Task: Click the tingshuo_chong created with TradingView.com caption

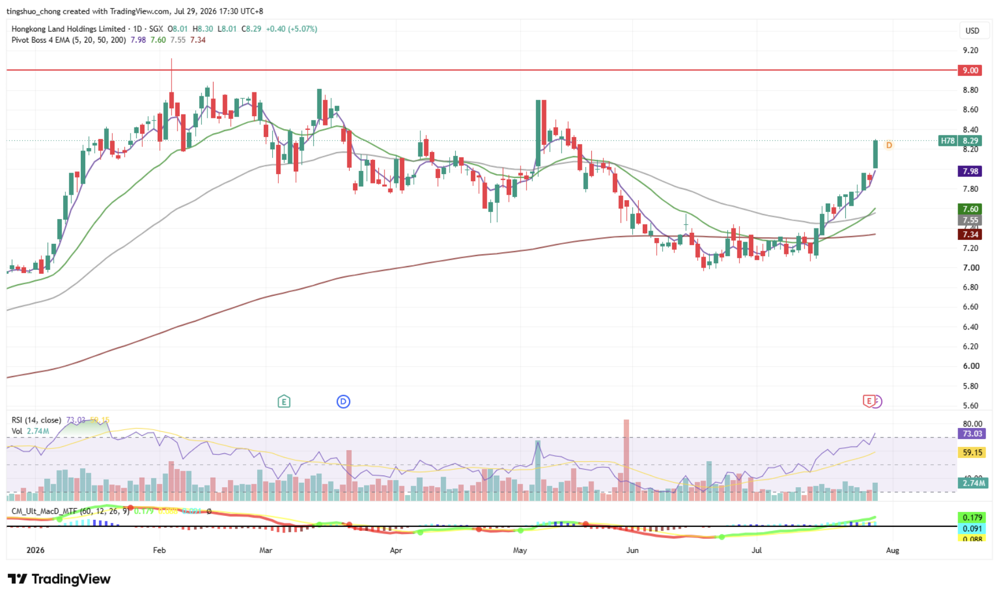Action: 135,11
